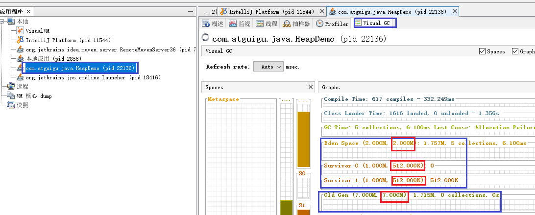The image size is (535, 215).
Task: Switch to the 概述 tab
Action: coord(213,24)
